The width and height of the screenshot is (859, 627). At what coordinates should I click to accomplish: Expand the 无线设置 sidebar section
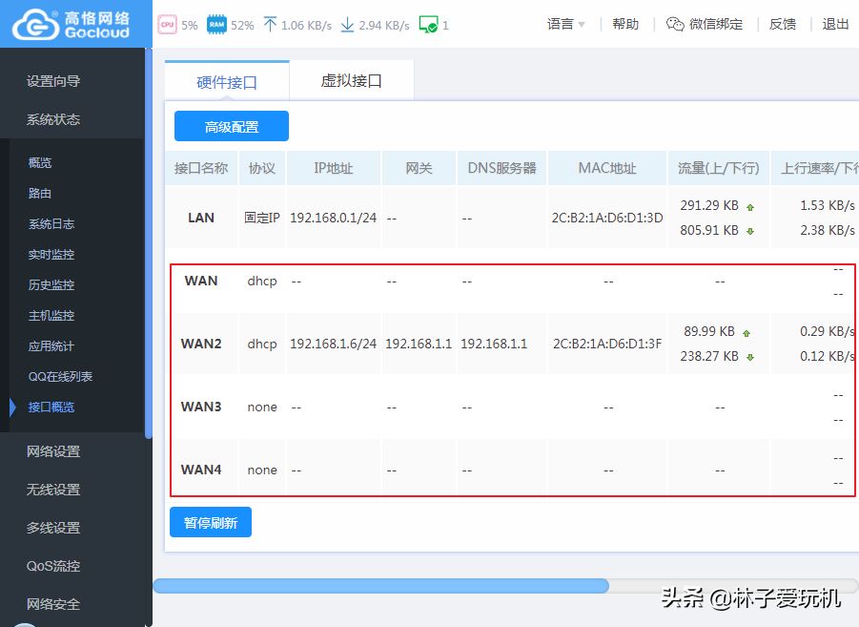tap(53, 490)
